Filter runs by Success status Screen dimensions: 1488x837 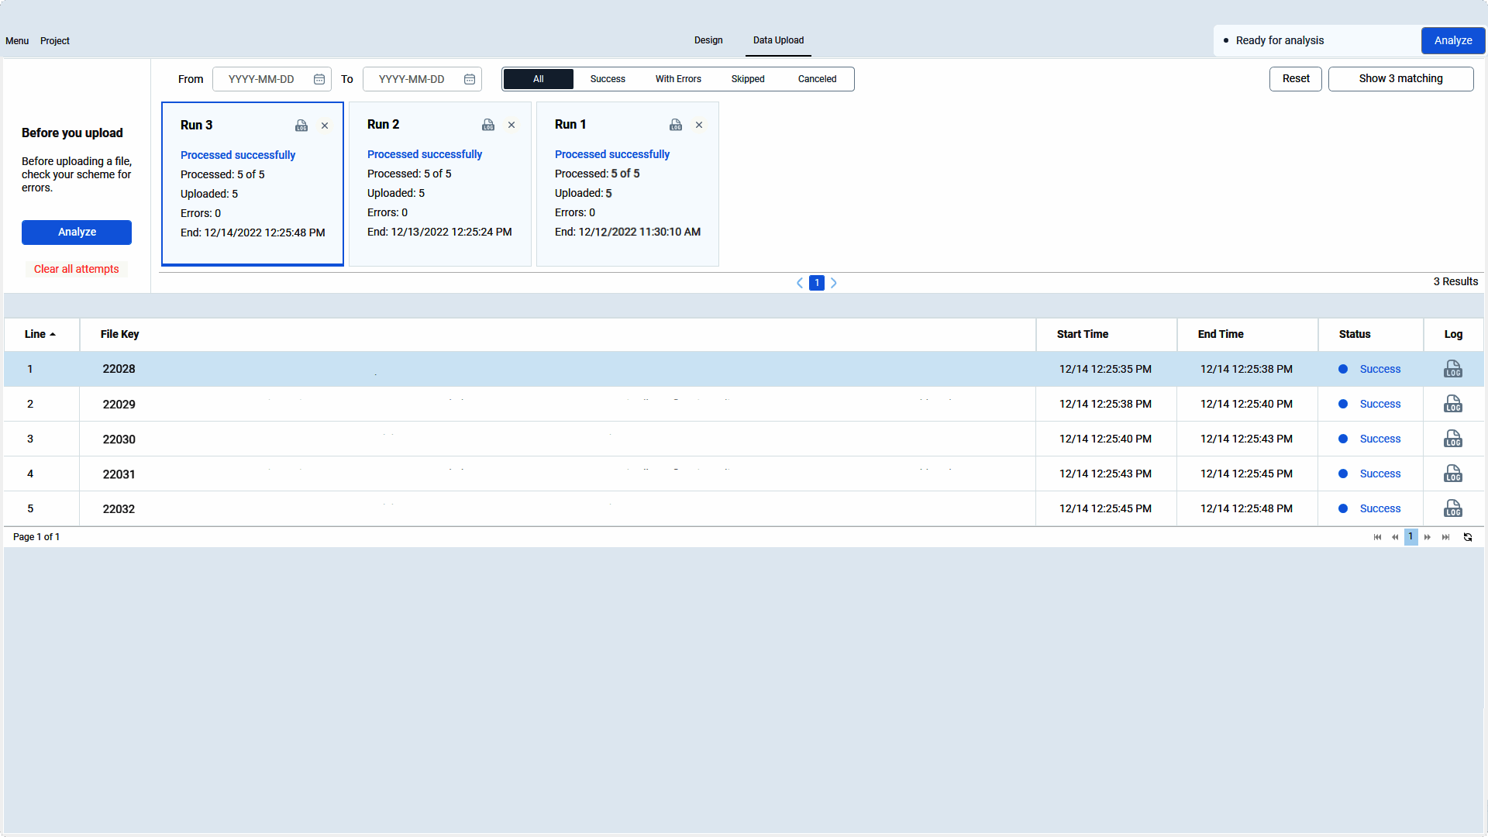(608, 78)
